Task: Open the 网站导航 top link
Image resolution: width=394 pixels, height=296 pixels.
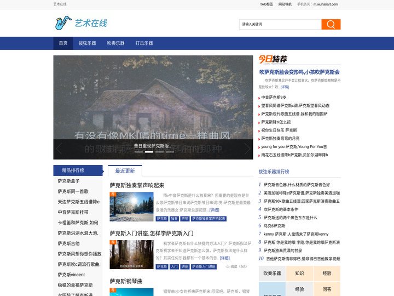Action: tap(285, 4)
